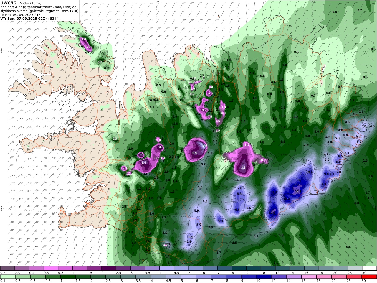The image size is (377, 283).
Task: Click the 9.1 precipitation value
Action: (221, 221)
